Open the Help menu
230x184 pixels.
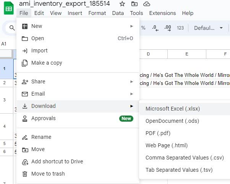(188, 13)
